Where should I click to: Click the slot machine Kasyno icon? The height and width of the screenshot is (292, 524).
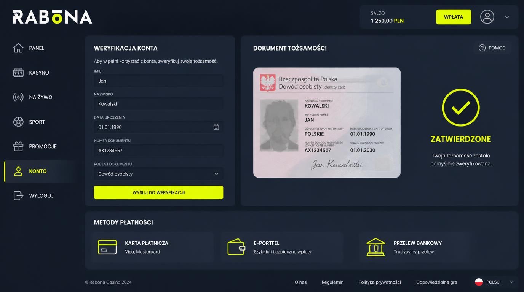click(x=18, y=73)
